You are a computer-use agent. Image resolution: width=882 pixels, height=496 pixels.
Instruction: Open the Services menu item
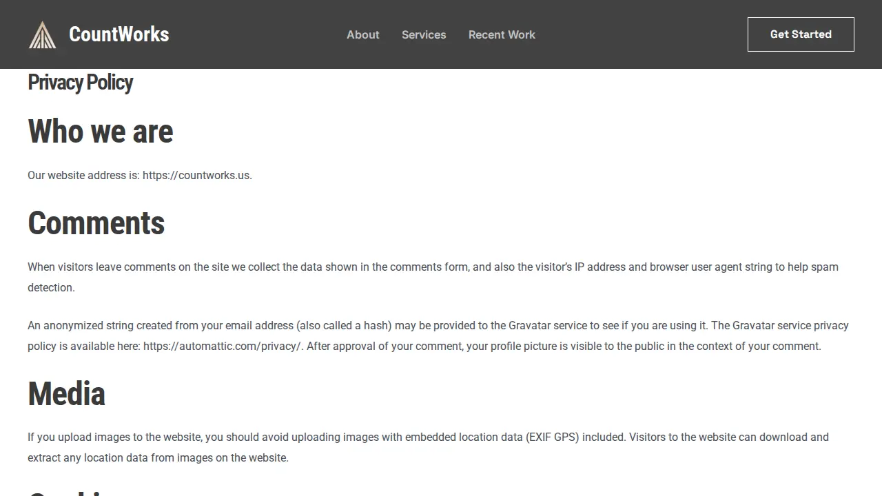point(424,34)
